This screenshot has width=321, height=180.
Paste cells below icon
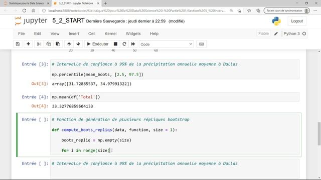click(58, 44)
